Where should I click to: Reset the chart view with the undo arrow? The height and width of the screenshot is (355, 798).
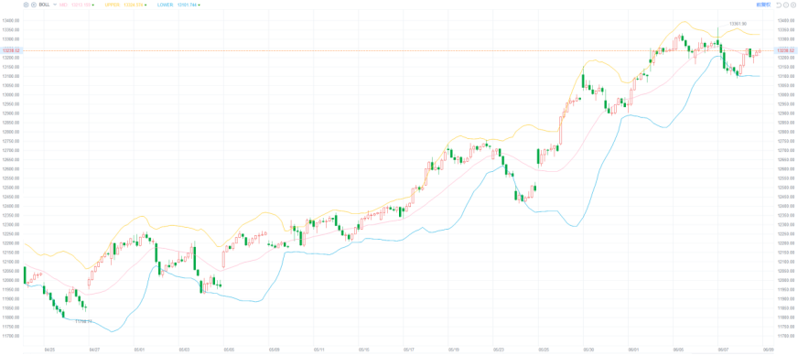pyautogui.click(x=778, y=5)
